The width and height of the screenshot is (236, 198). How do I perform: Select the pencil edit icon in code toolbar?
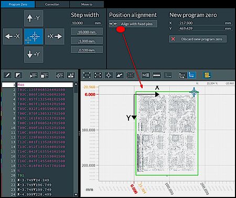point(7,76)
